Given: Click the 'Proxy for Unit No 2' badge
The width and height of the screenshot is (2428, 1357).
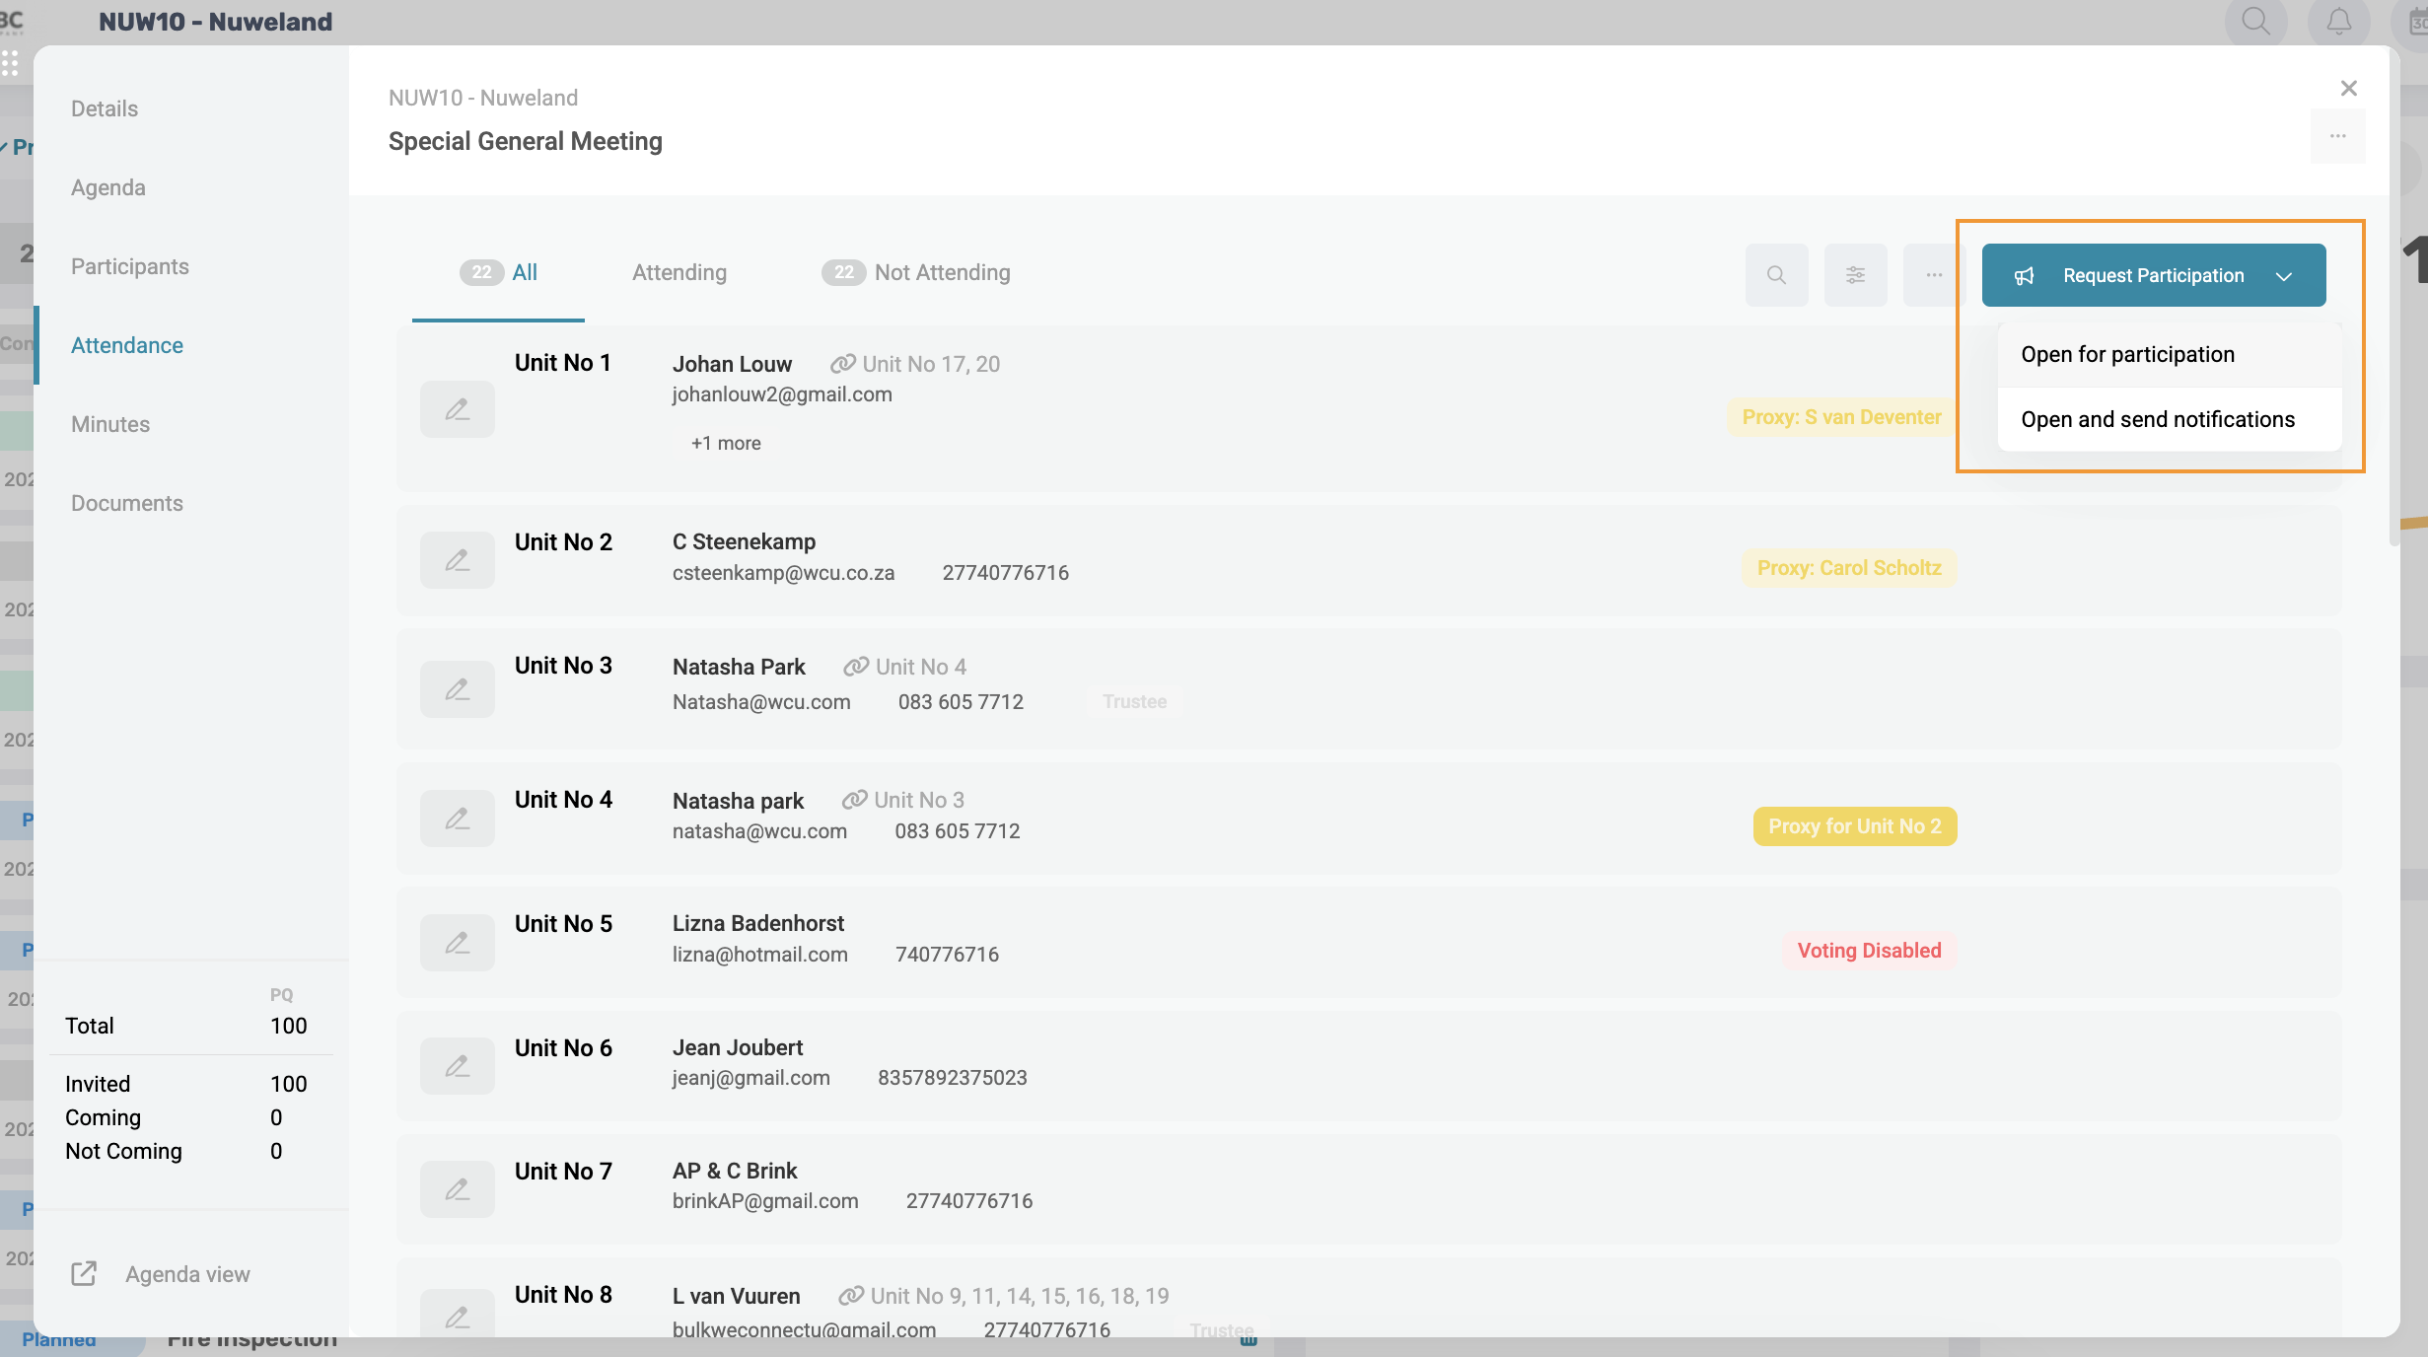Looking at the screenshot, I should click(x=1854, y=826).
